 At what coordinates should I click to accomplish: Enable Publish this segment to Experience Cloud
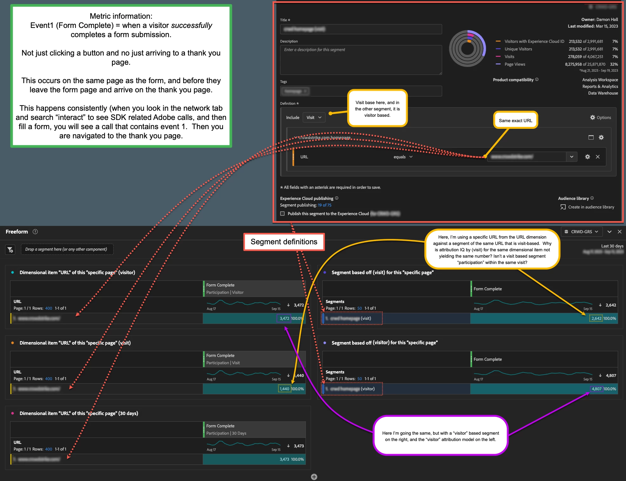(x=282, y=214)
